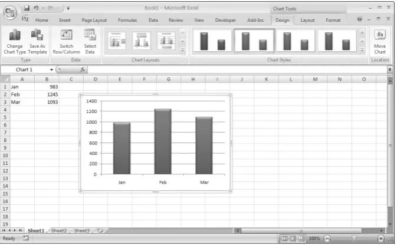Click Change Chart Type
397x245 pixels.
coord(15,41)
